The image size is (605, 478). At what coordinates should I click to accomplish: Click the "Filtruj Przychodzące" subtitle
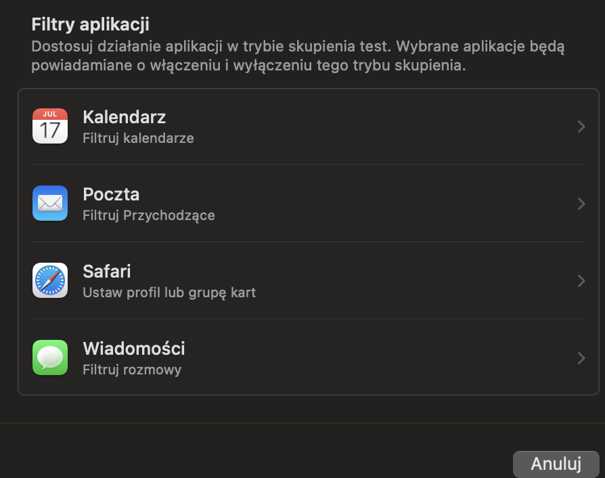pyautogui.click(x=148, y=215)
